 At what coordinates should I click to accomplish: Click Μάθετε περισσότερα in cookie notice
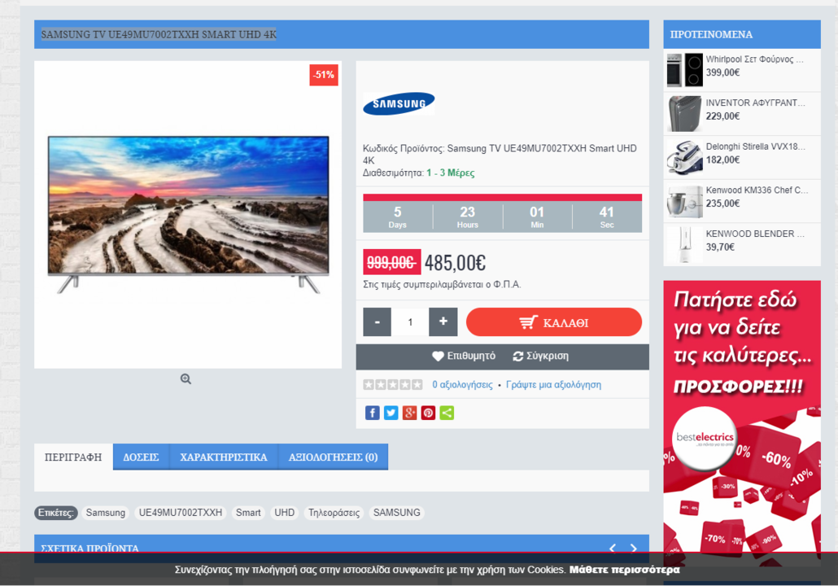[x=624, y=570]
